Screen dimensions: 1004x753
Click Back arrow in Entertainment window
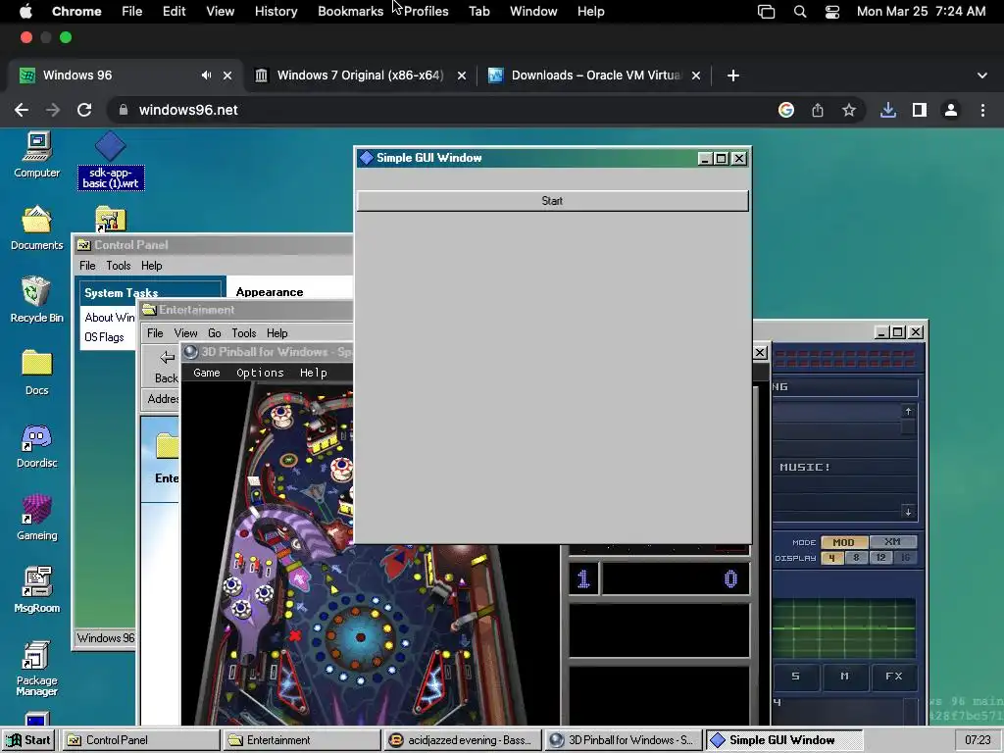167,367
